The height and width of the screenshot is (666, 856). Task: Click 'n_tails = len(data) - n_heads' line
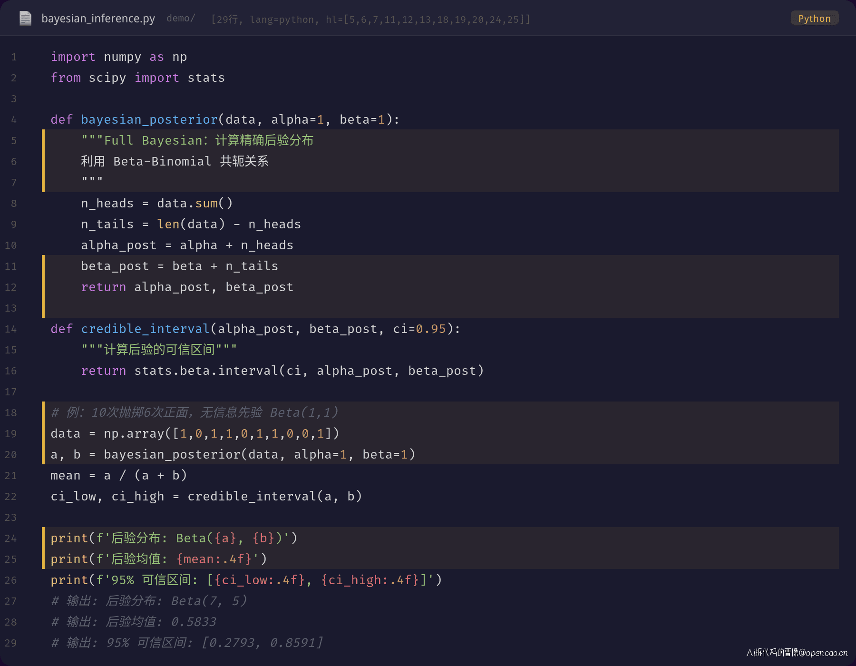pos(191,225)
